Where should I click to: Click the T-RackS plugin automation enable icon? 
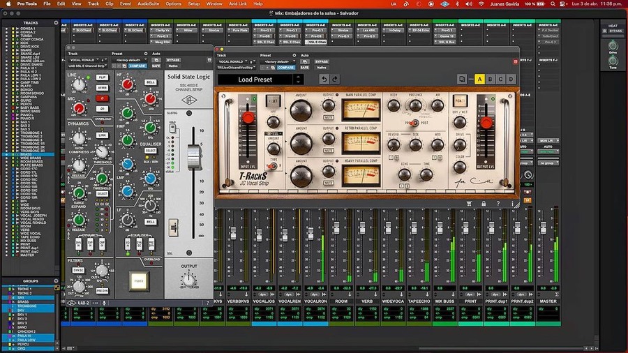305,61
